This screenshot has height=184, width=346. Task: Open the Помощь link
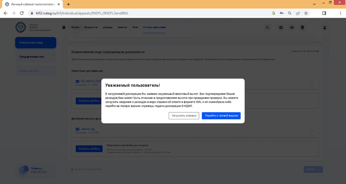coord(37,168)
